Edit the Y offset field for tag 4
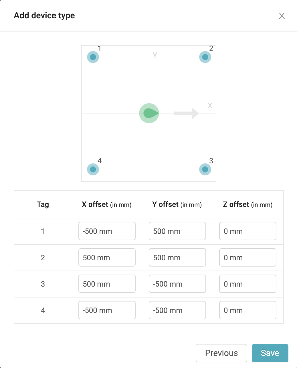The width and height of the screenshot is (297, 368). (x=177, y=310)
